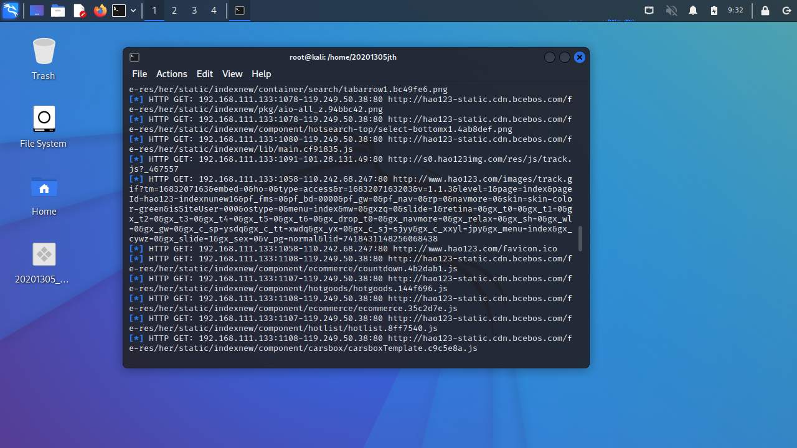Open the Kali applications menu
The width and height of the screenshot is (797, 448).
[11, 11]
